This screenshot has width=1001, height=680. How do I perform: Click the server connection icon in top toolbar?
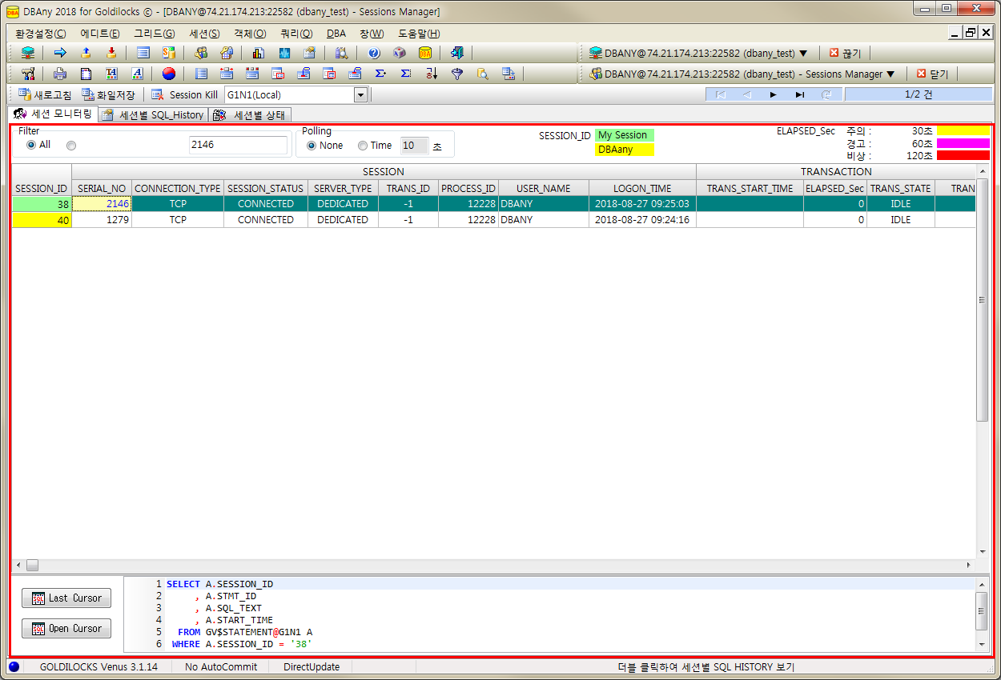tap(28, 53)
